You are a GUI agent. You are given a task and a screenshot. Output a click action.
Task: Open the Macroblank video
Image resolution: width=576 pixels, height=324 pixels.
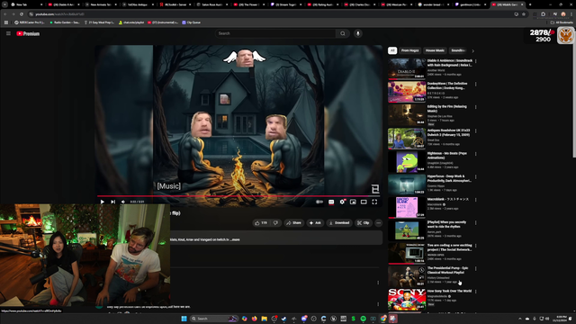407,207
